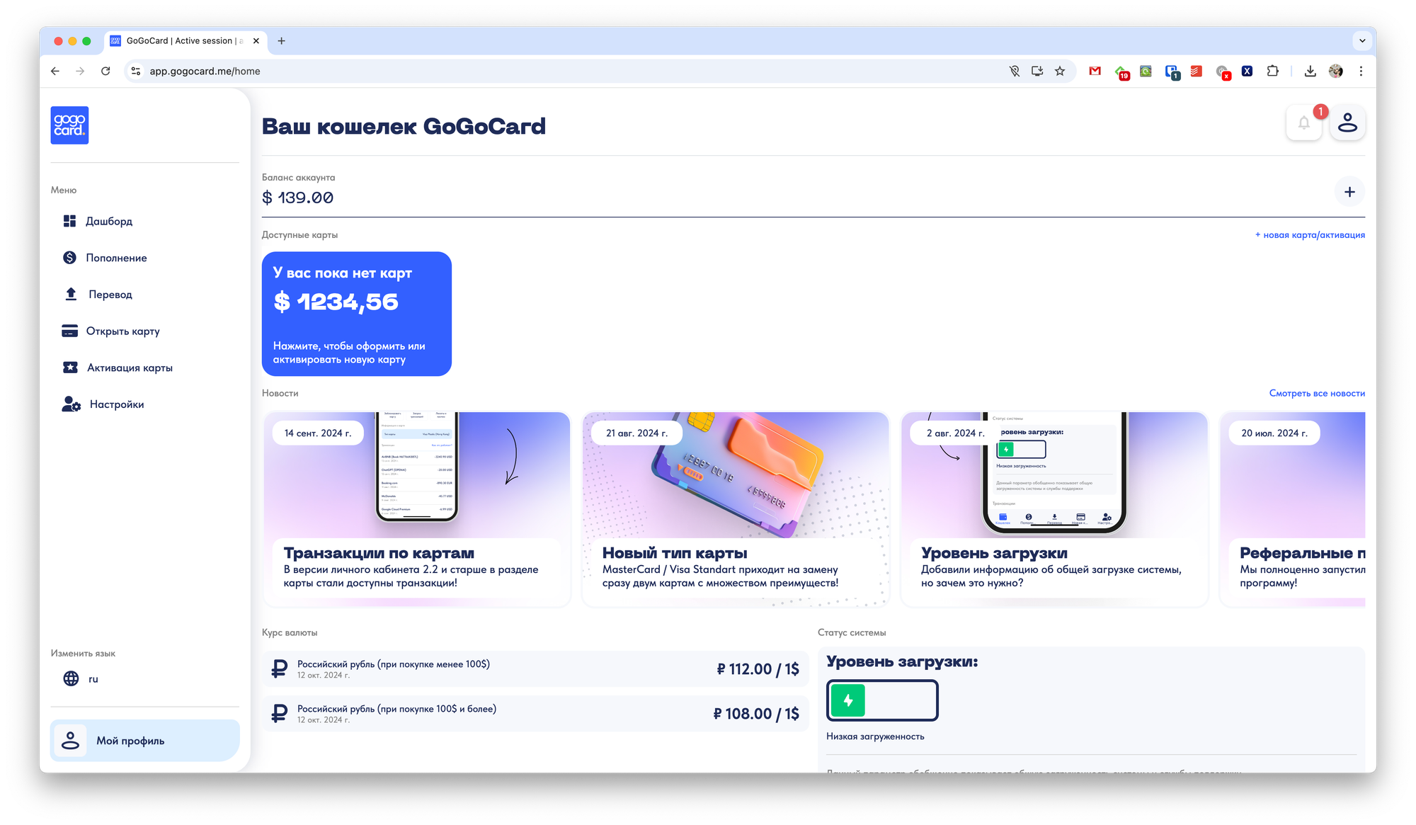Open the Новый тип карты news card
This screenshot has height=825, width=1416.
(x=735, y=508)
